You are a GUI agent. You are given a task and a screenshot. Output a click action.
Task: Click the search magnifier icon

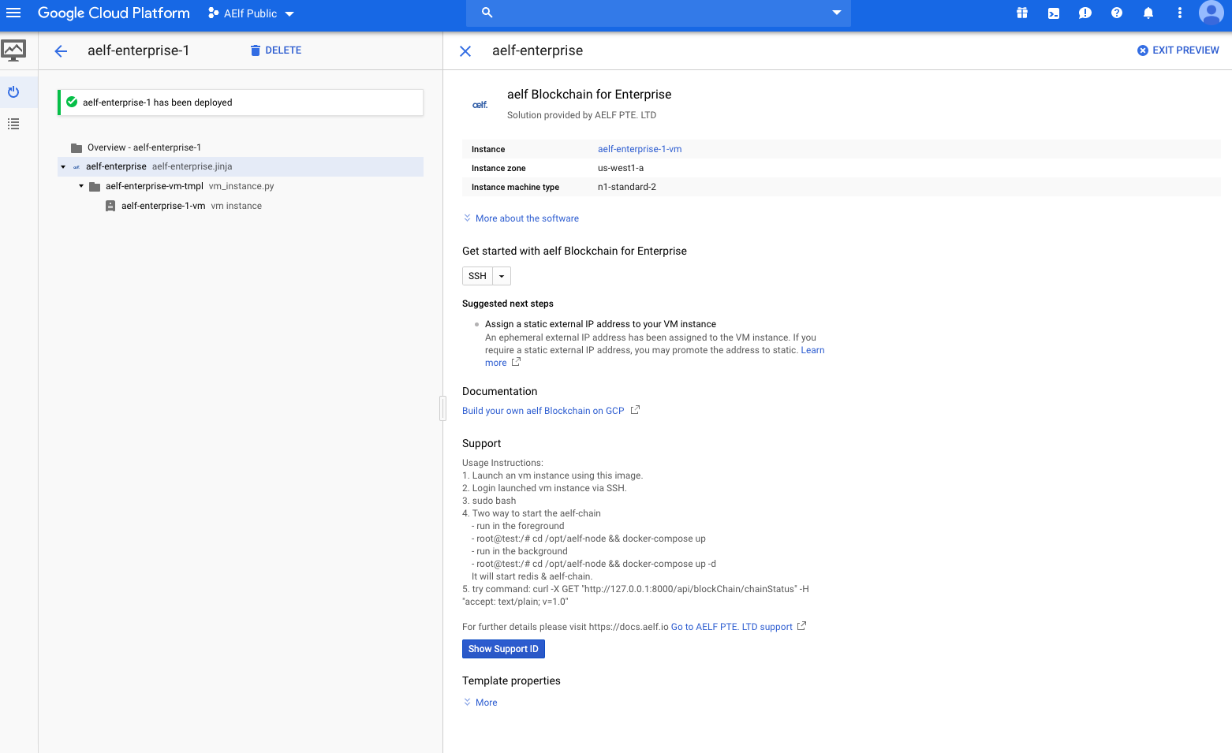[x=487, y=13]
